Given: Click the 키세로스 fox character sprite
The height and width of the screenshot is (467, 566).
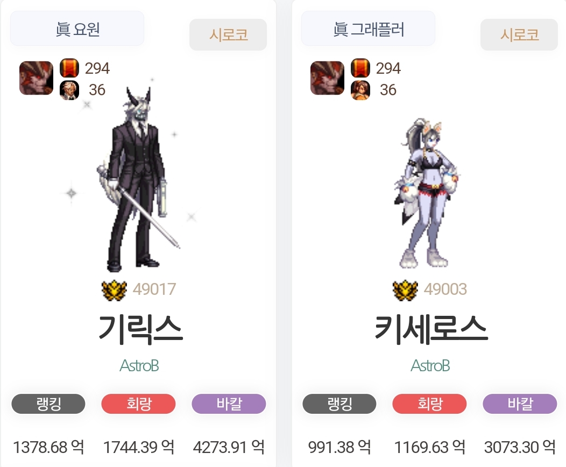Looking at the screenshot, I should 427,193.
